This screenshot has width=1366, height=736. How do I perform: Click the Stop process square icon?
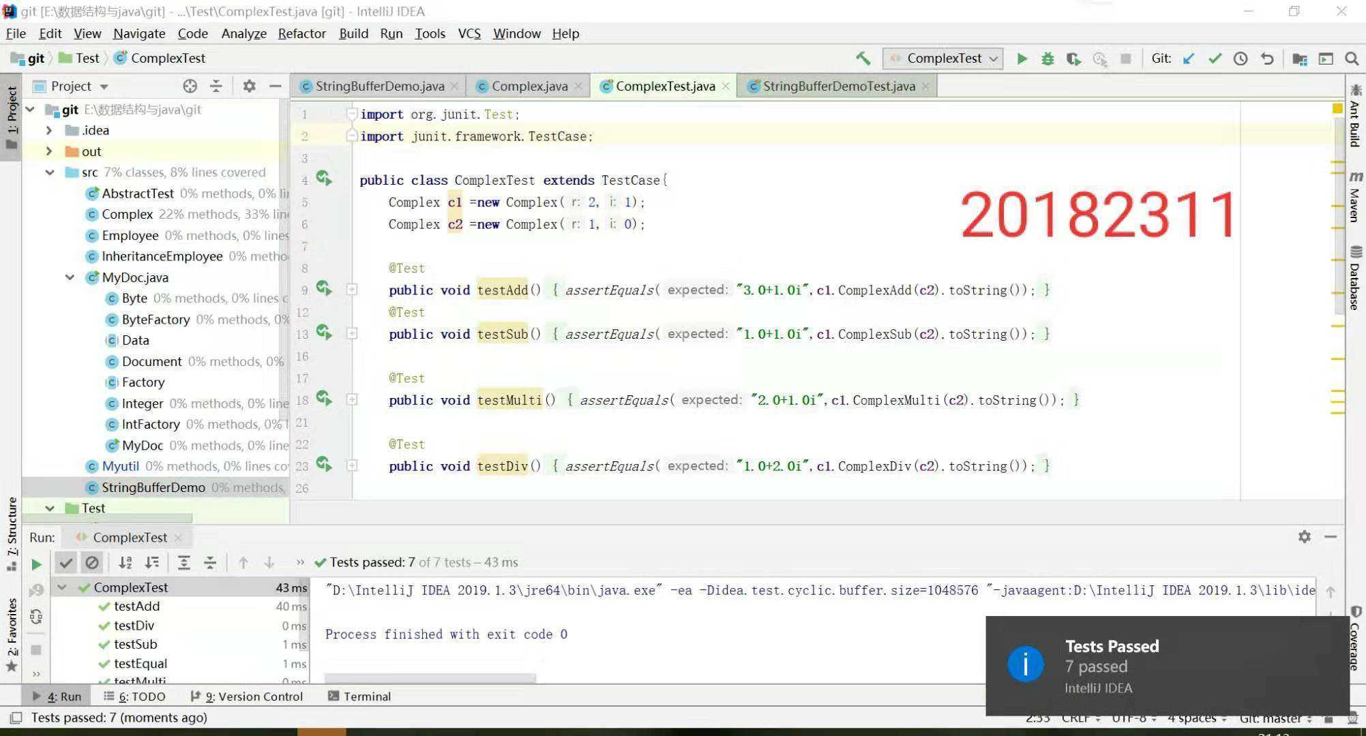point(1126,59)
